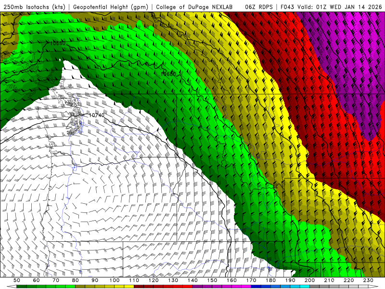Click the 120 scale label
Viewport: 385px width, 289px height.
[x=154, y=280]
